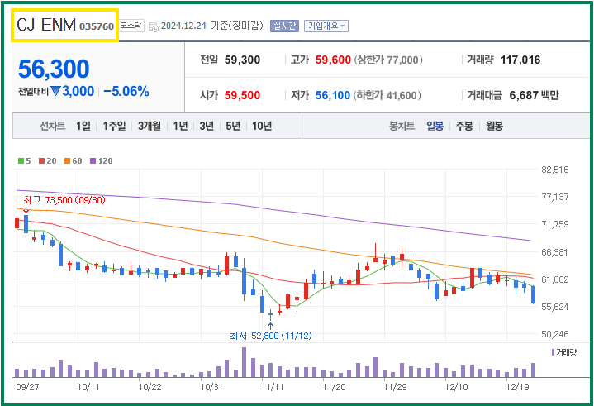The image size is (594, 406).
Task: Click the 71,759 price axis label
Action: coord(555,224)
